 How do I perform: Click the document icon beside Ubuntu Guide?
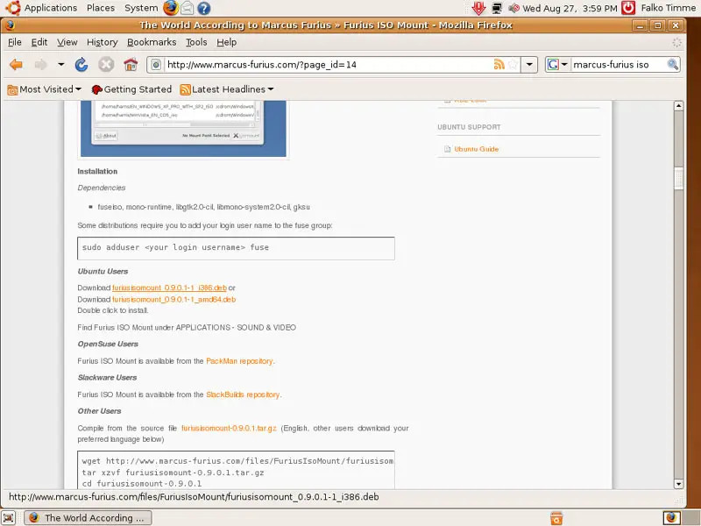point(447,149)
